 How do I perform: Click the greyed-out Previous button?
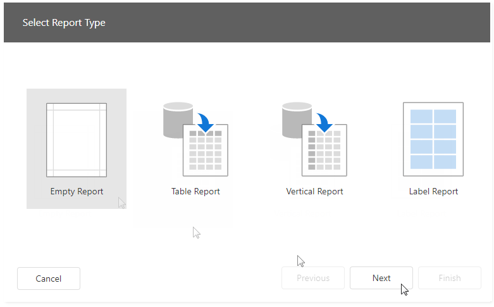[x=313, y=278]
